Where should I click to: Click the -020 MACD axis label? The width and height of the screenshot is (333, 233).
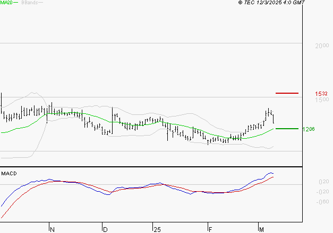[x=322, y=192]
